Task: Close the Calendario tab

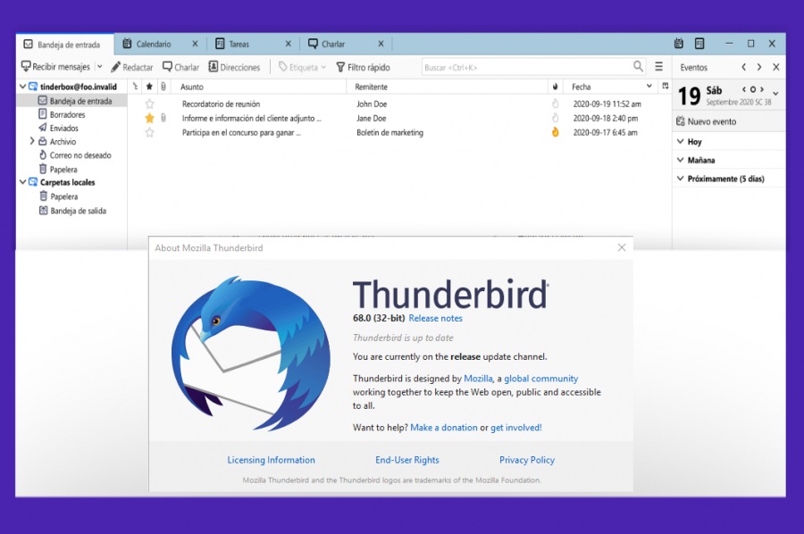Action: point(195,44)
